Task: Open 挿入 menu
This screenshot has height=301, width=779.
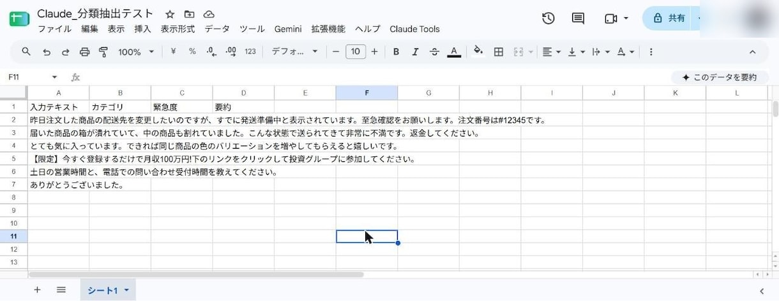Action: coord(143,29)
